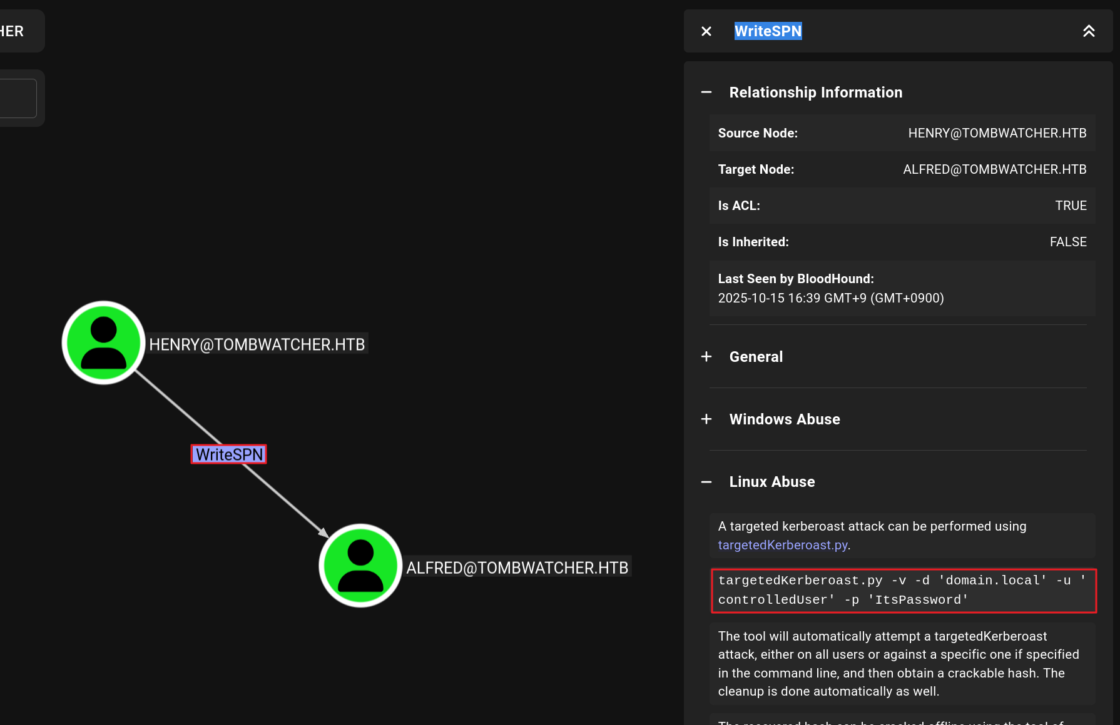The height and width of the screenshot is (725, 1120).
Task: Select the ALFRED user node icon
Action: [360, 566]
